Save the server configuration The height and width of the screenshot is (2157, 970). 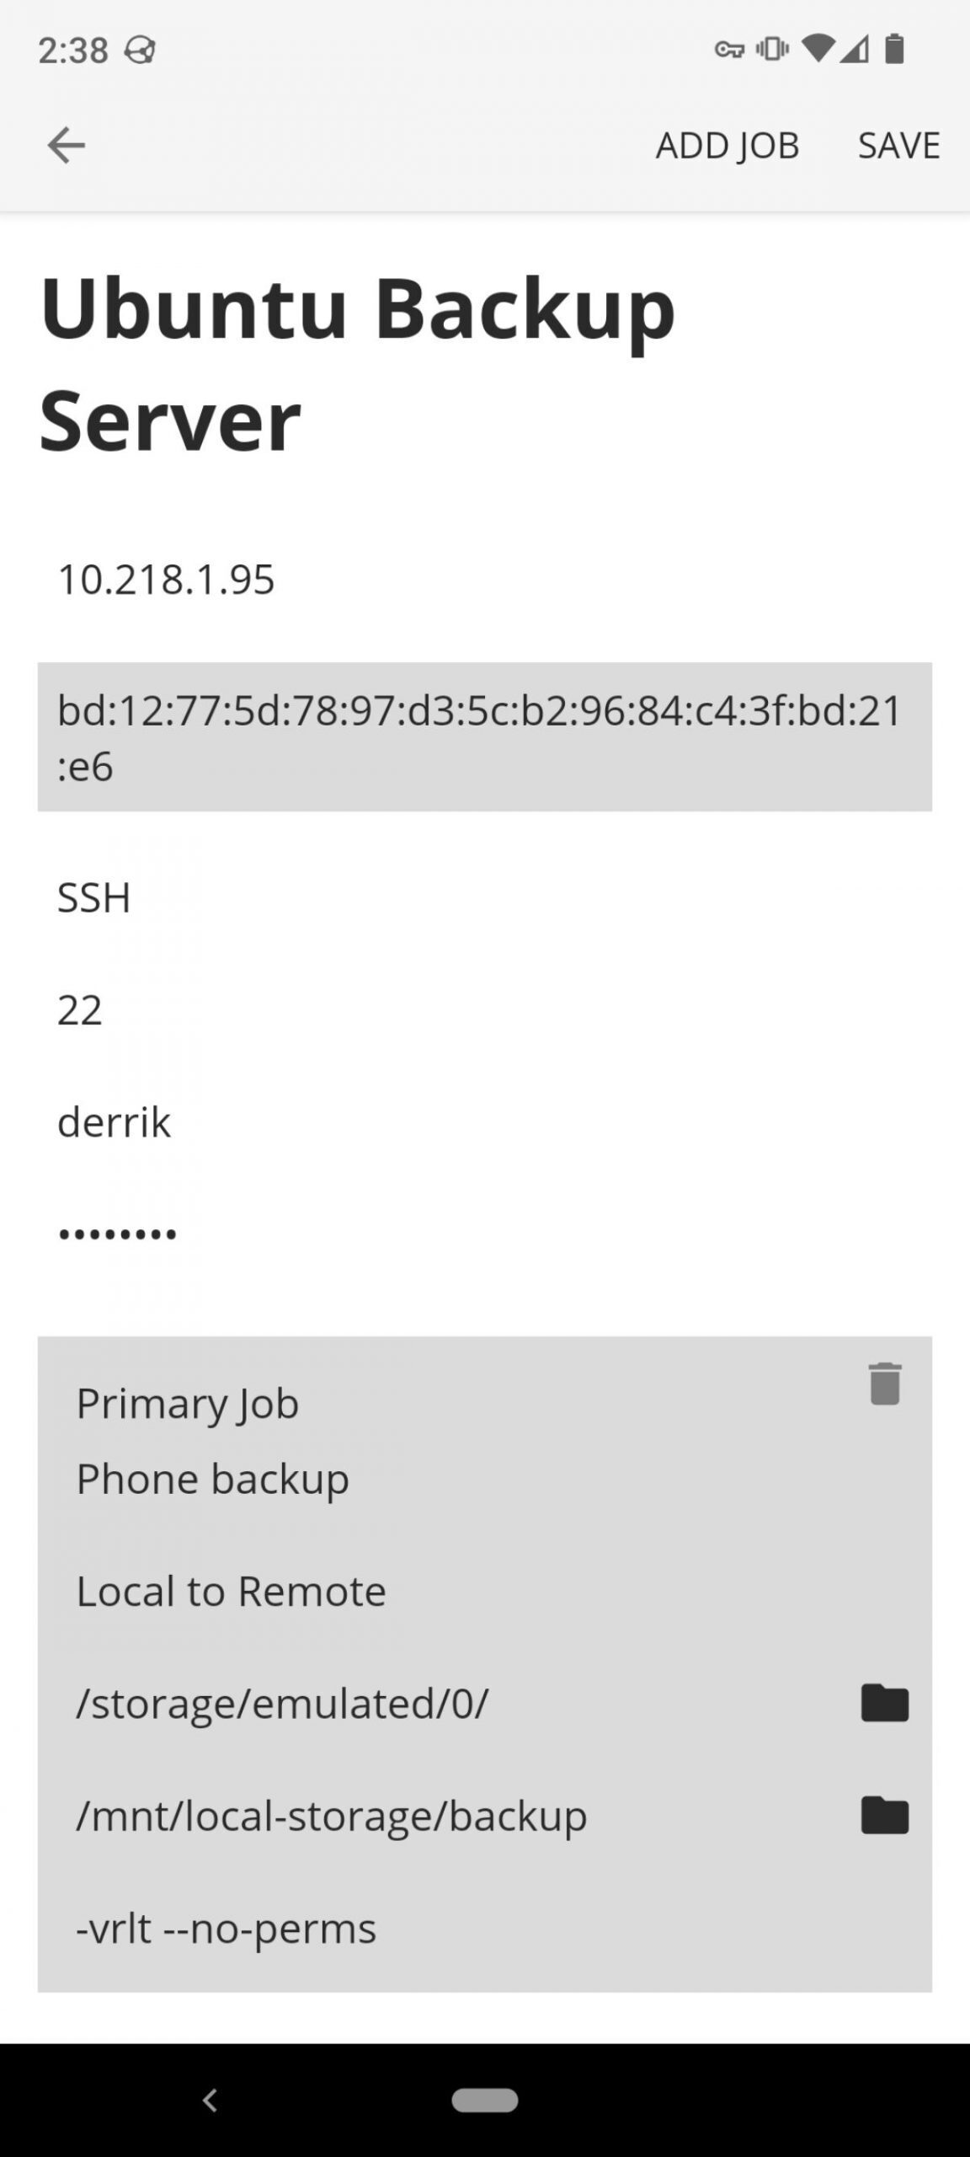pos(898,146)
